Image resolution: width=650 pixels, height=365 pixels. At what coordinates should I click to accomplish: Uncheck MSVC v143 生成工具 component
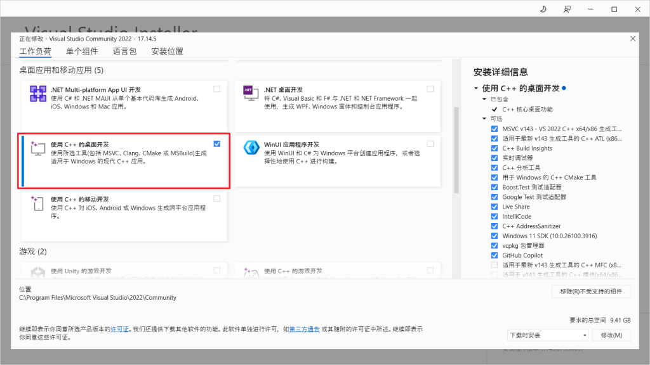tap(494, 129)
